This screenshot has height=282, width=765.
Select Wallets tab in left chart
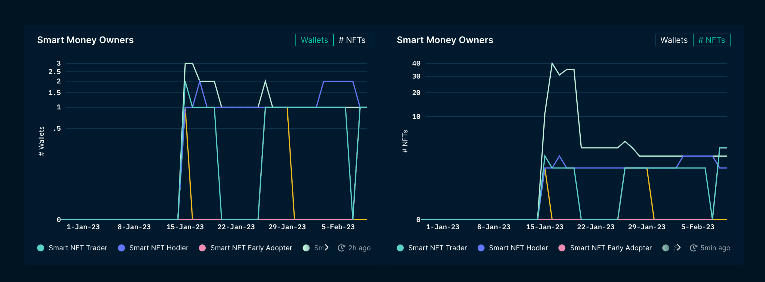(x=314, y=40)
